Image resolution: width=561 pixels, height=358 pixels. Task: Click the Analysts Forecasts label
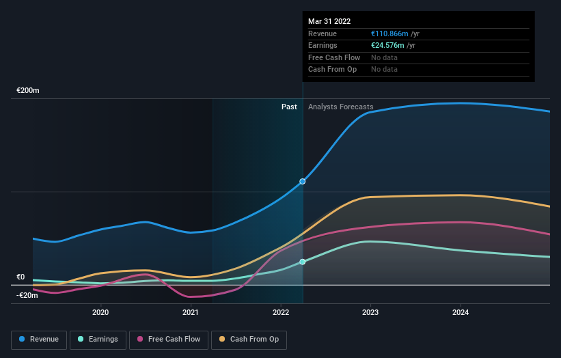[340, 107]
